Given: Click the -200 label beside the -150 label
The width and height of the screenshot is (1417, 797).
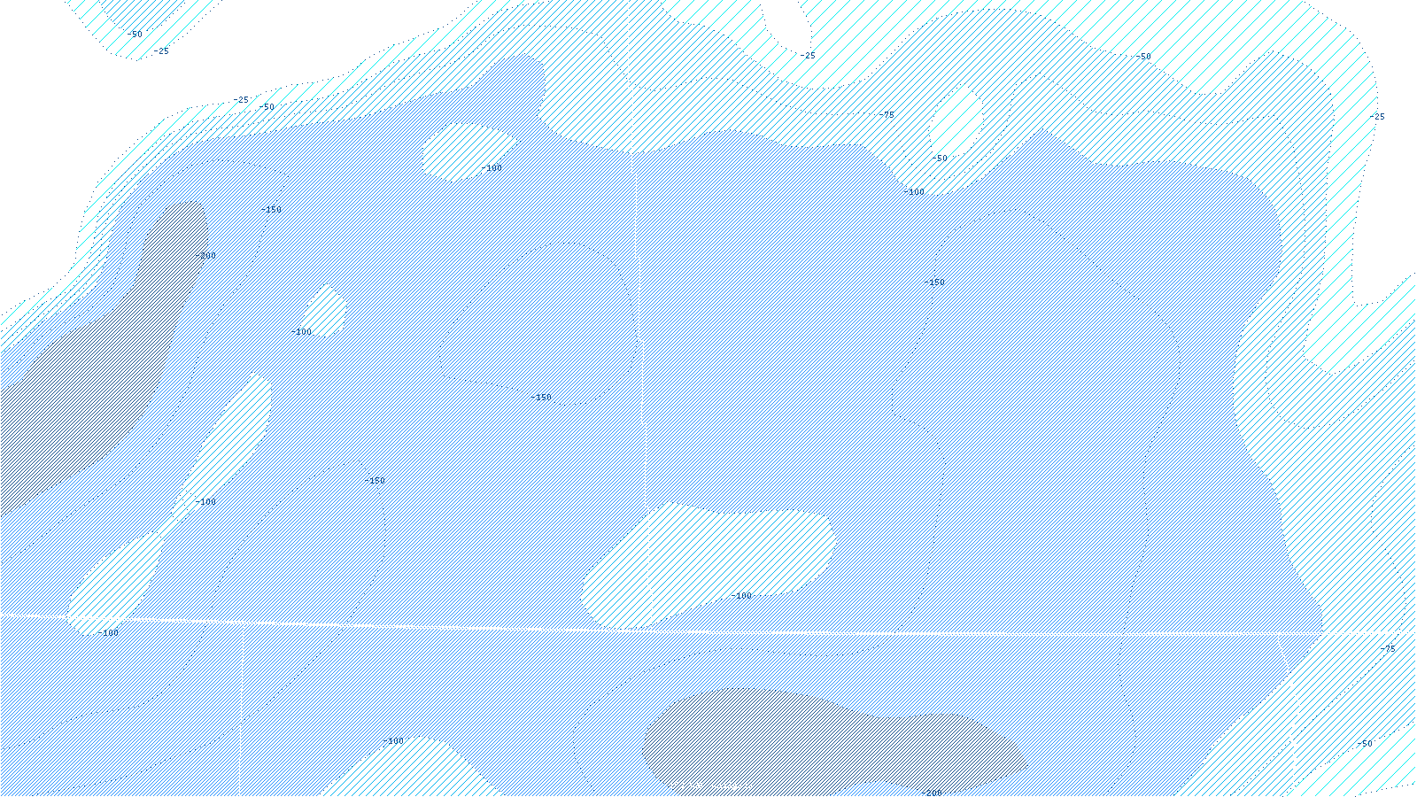Looking at the screenshot, I should point(205,256).
